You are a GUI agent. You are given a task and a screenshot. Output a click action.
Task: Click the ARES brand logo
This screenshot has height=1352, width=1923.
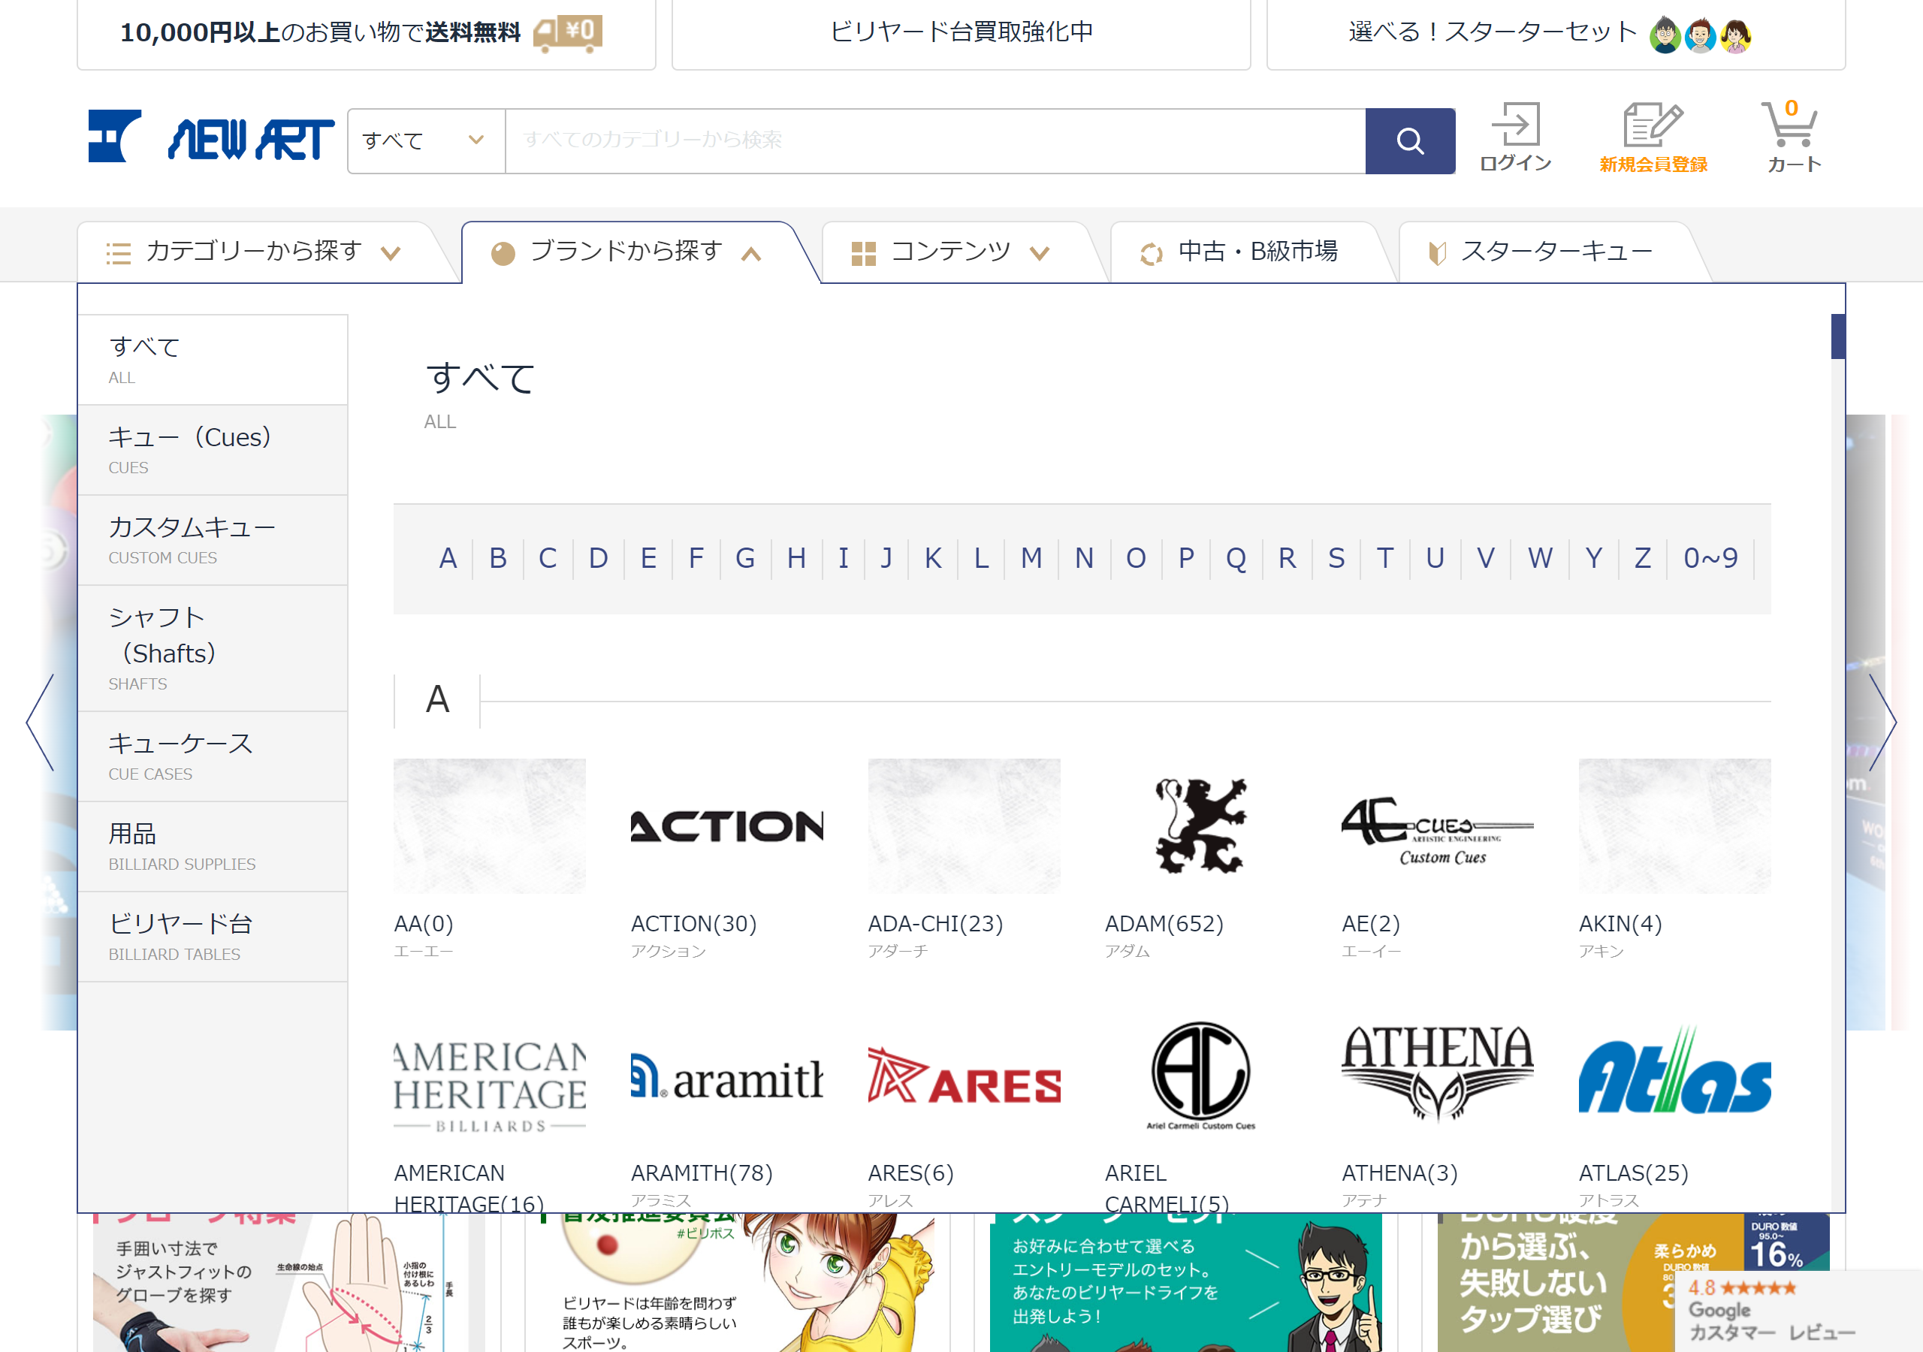point(964,1076)
